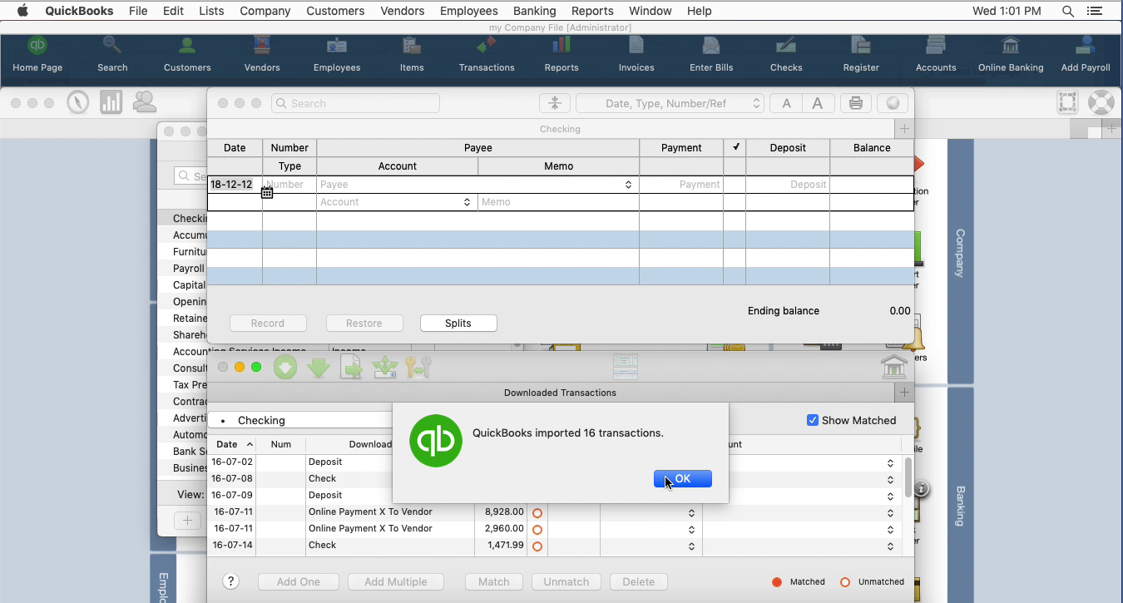This screenshot has width=1123, height=603.
Task: Click the Payment field in register
Action: point(681,185)
